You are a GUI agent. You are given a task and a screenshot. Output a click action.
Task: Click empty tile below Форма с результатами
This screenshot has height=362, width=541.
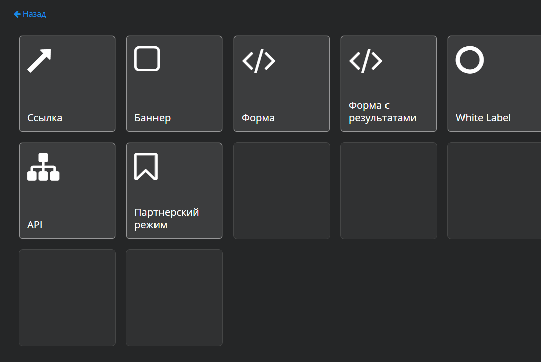[x=389, y=191]
